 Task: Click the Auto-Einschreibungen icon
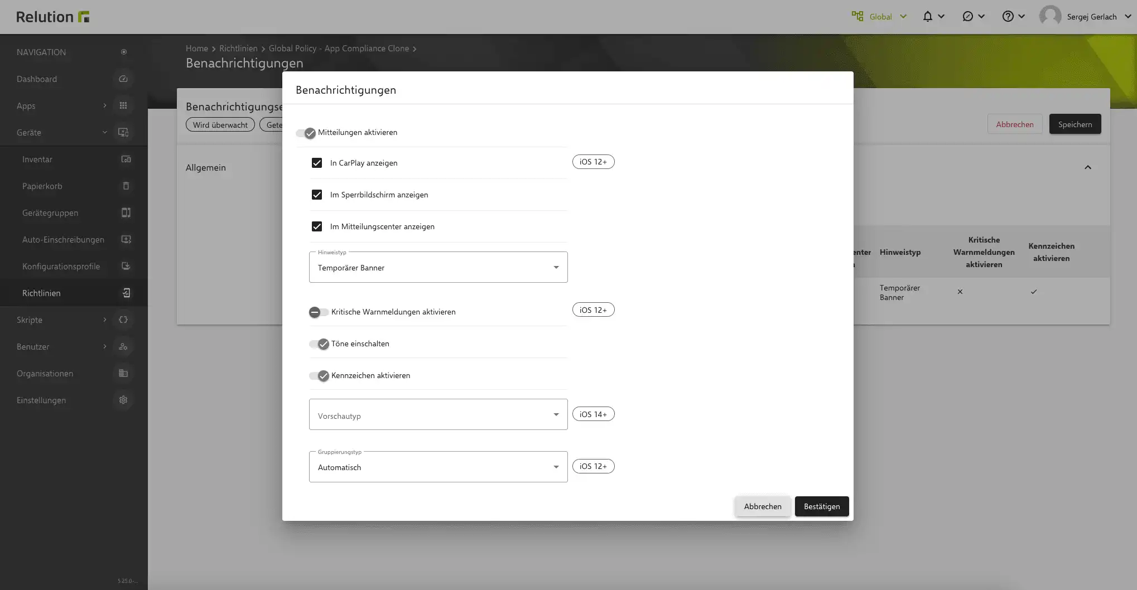click(126, 239)
